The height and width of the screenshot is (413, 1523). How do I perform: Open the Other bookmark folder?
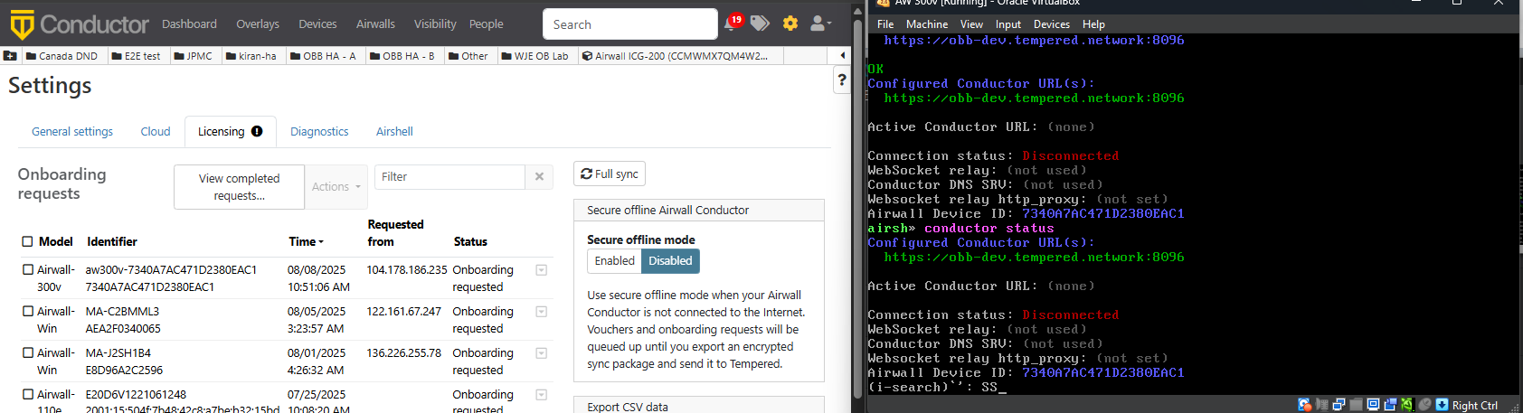[468, 56]
